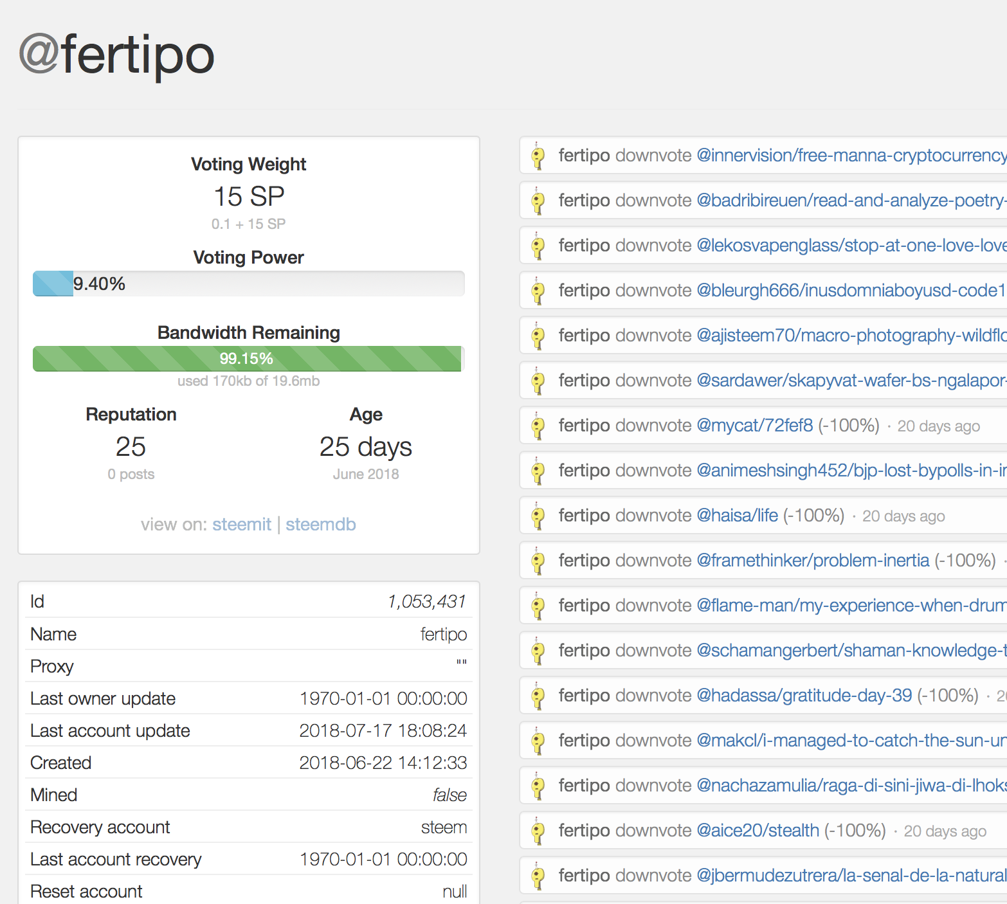This screenshot has width=1007, height=904.
Task: Open the steemdb profile link
Action: (320, 525)
